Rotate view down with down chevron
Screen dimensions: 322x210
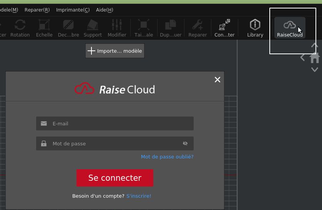[x=315, y=70]
